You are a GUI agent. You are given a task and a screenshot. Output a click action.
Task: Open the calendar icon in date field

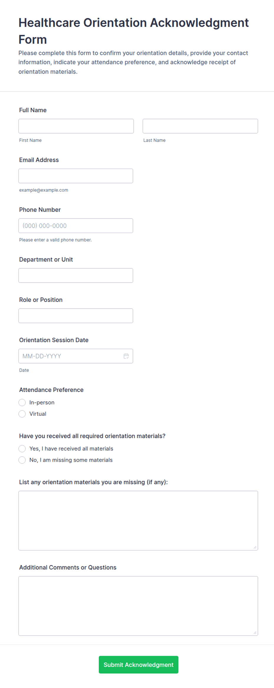(126, 356)
